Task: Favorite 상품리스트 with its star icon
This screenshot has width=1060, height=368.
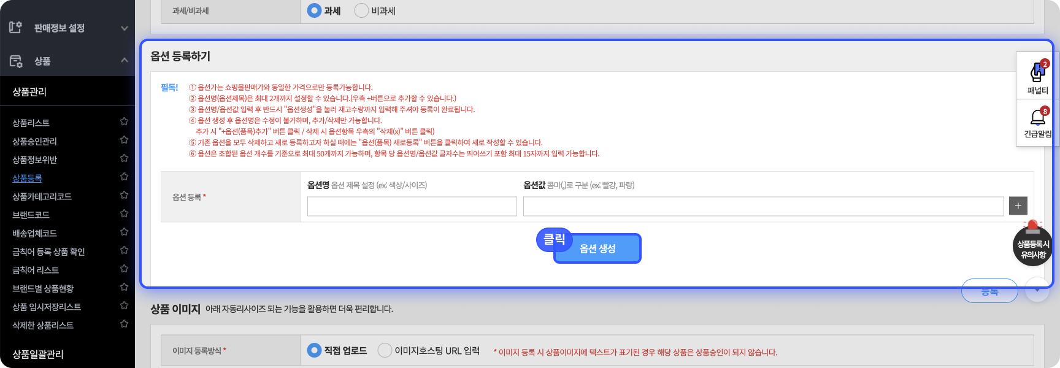Action: click(x=124, y=122)
